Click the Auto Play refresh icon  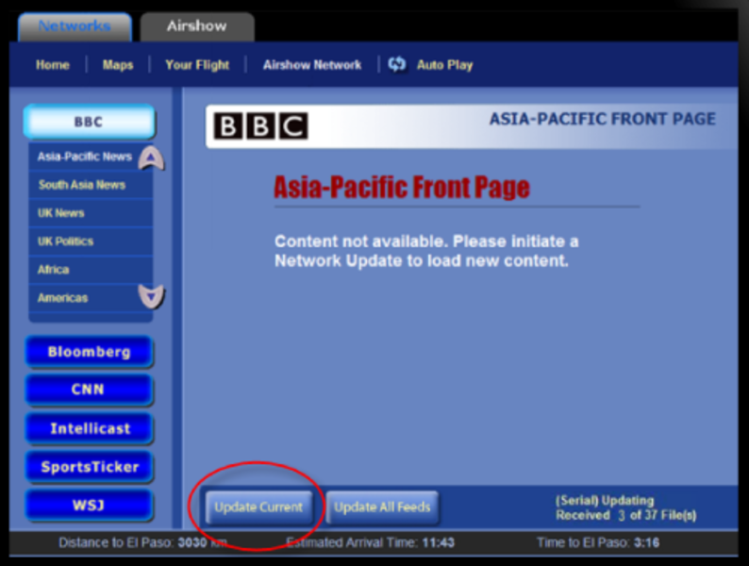tap(397, 64)
